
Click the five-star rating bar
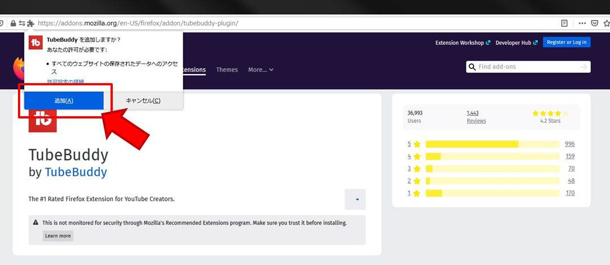[493, 144]
